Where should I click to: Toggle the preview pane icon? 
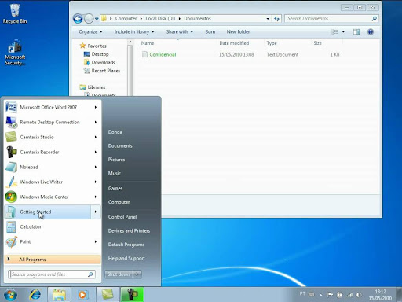[x=356, y=32]
